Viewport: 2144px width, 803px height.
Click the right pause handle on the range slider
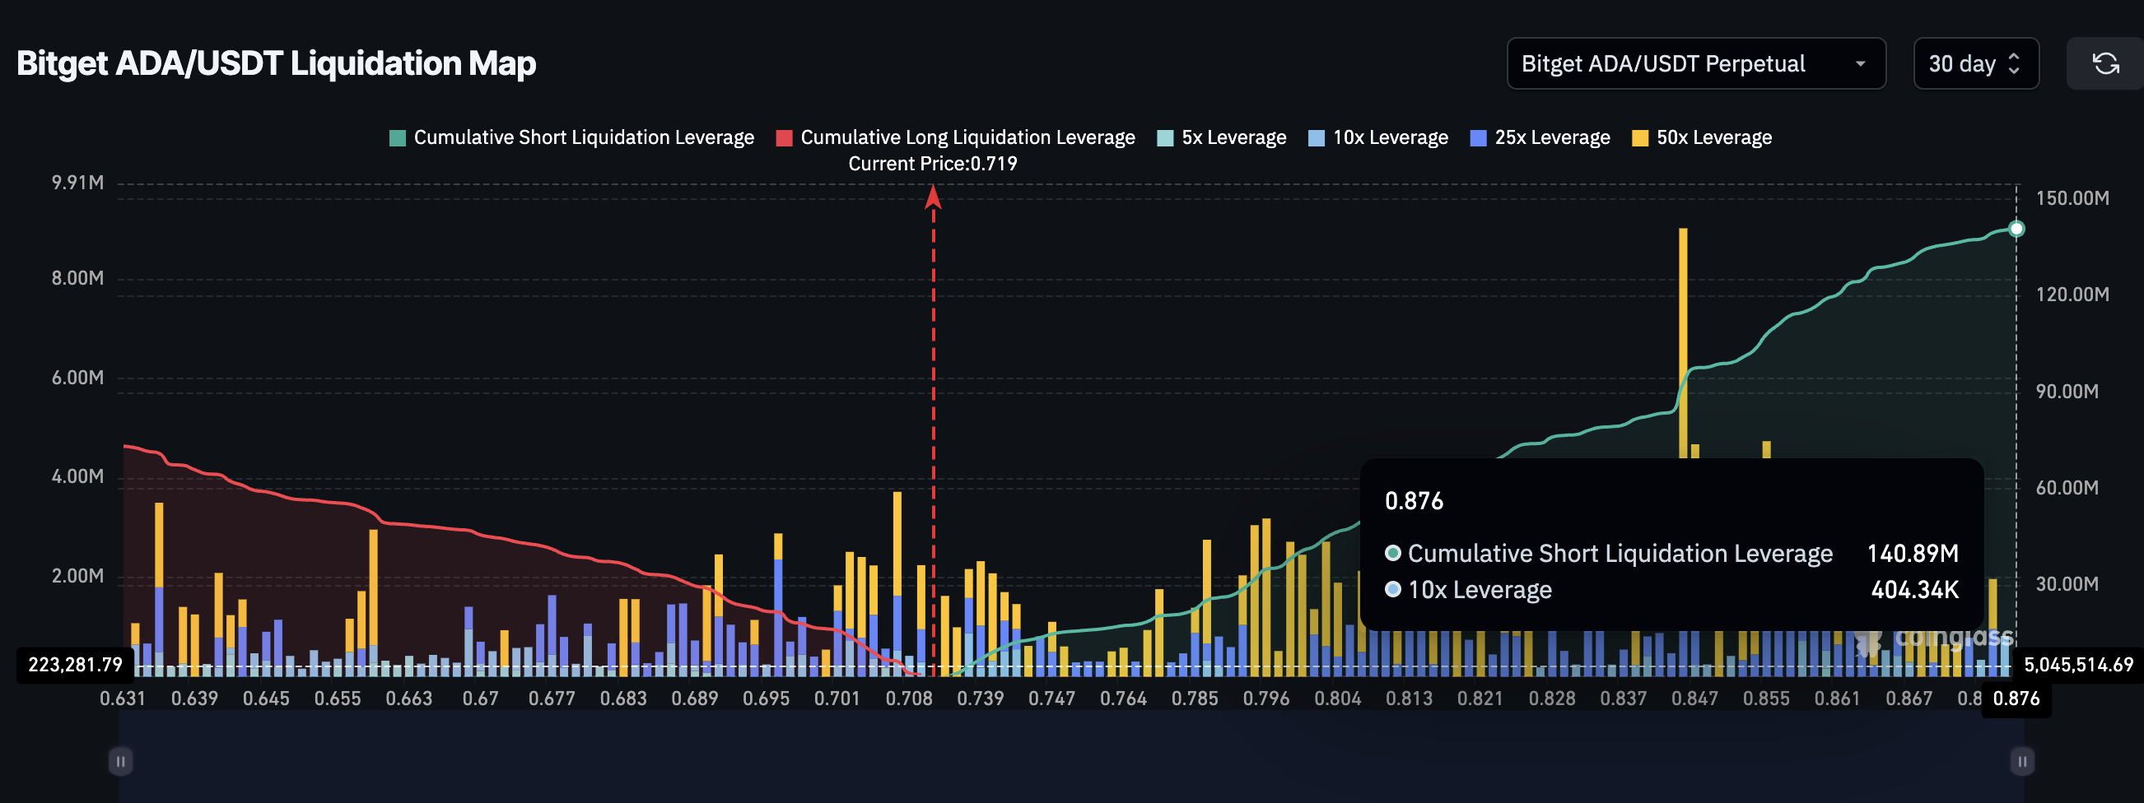point(2023,759)
